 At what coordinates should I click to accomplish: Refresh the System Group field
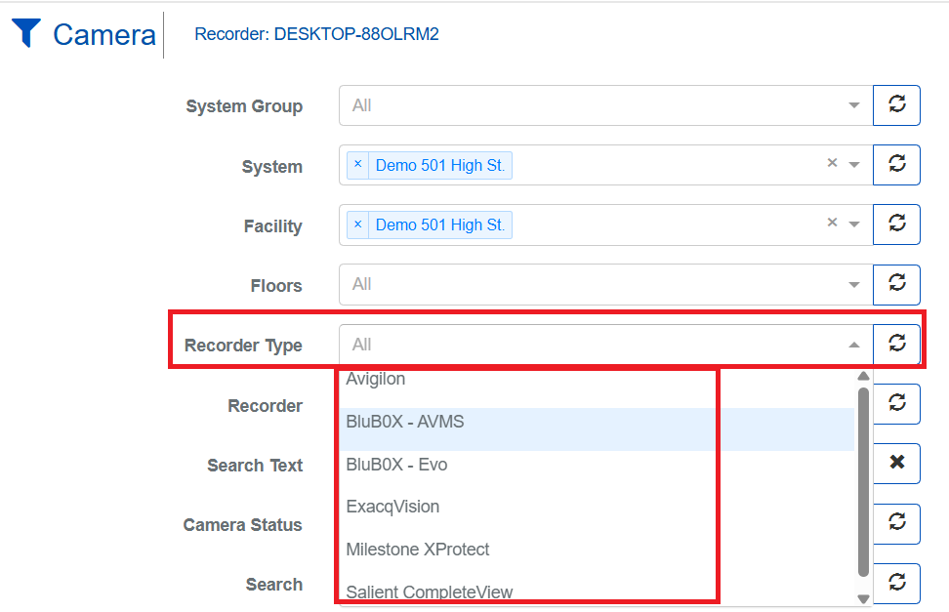point(896,105)
